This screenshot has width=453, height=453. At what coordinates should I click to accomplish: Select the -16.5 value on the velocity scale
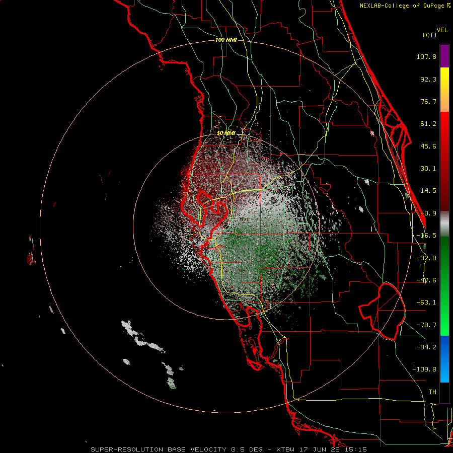click(x=426, y=236)
